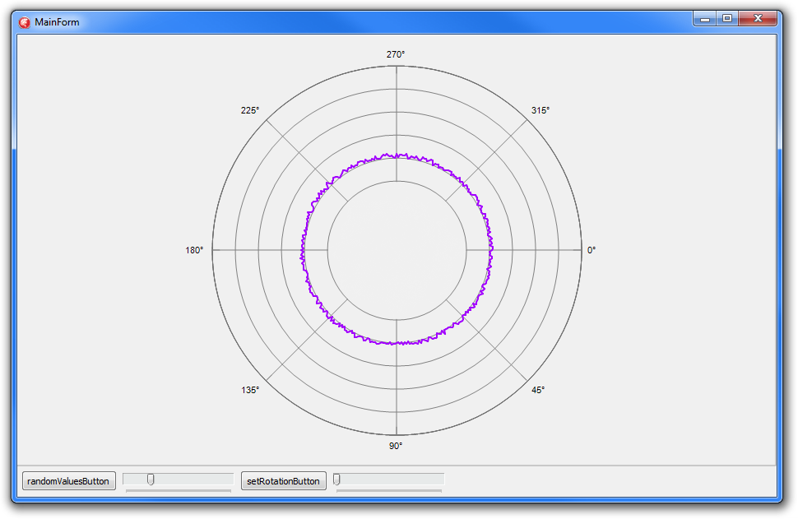798x519 pixels.
Task: Click the slider thumb beside randomValuesButton
Action: pos(151,480)
